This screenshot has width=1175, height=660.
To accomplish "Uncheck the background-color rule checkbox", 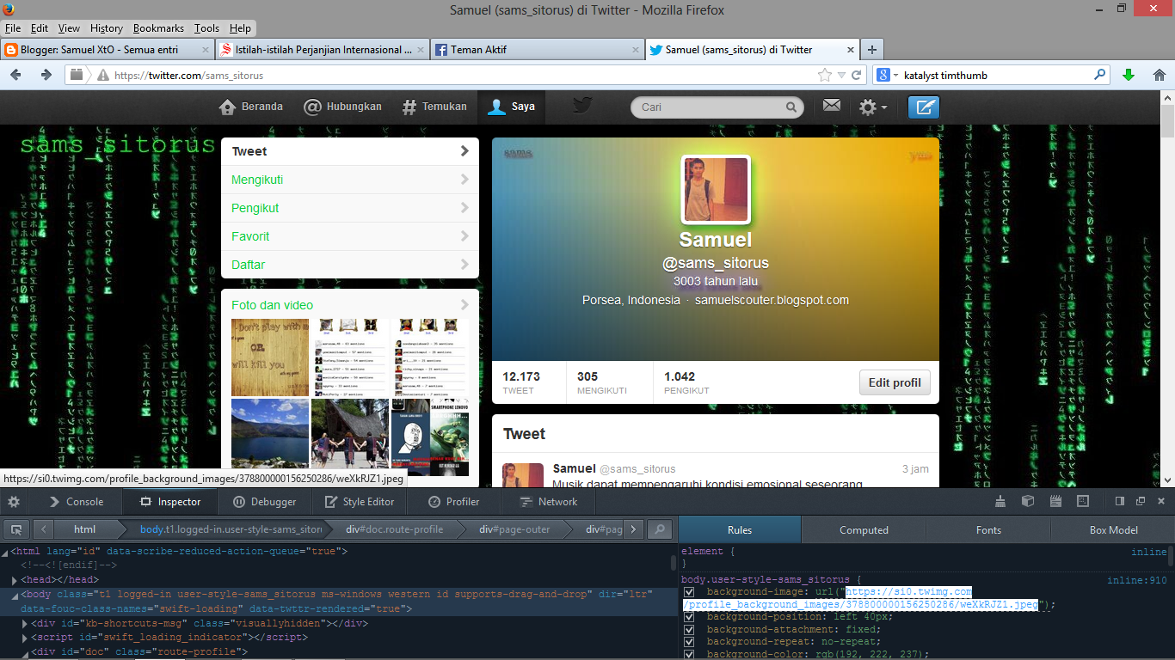I will [689, 654].
